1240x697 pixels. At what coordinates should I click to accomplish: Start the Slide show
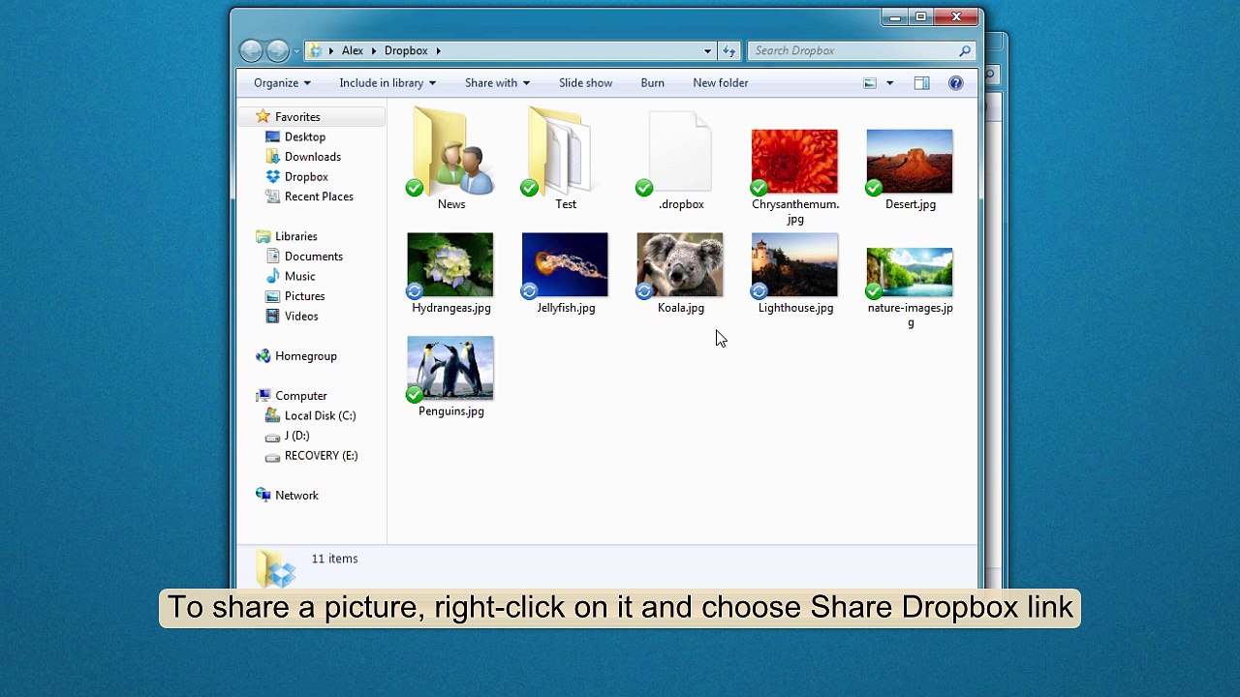[x=585, y=83]
